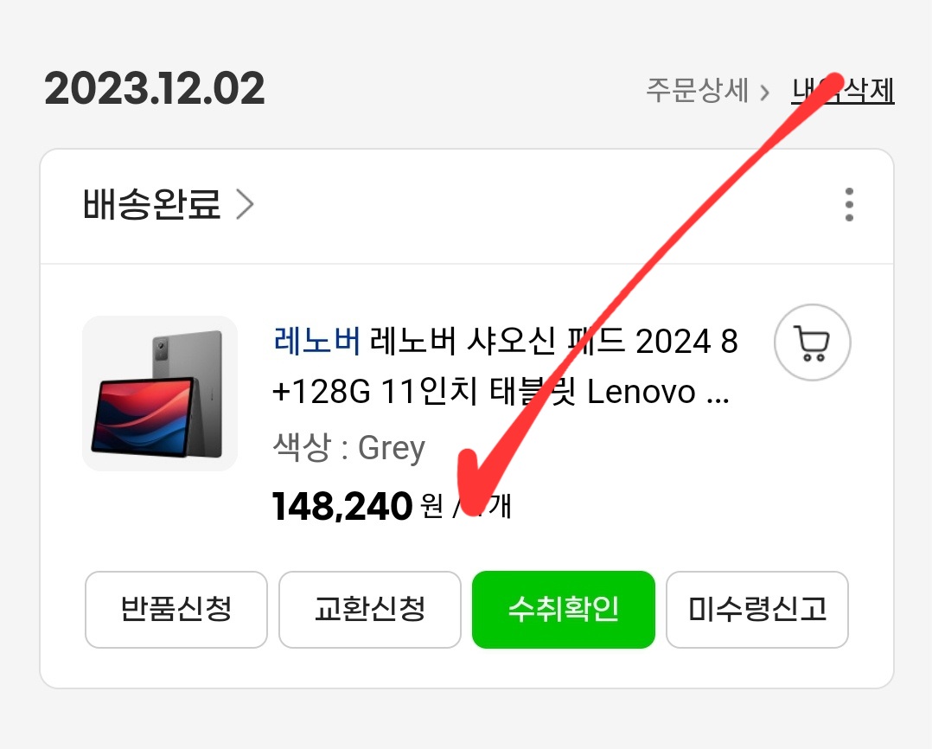This screenshot has height=749, width=932.
Task: Click the 반품신청 return request button
Action: pyautogui.click(x=176, y=609)
